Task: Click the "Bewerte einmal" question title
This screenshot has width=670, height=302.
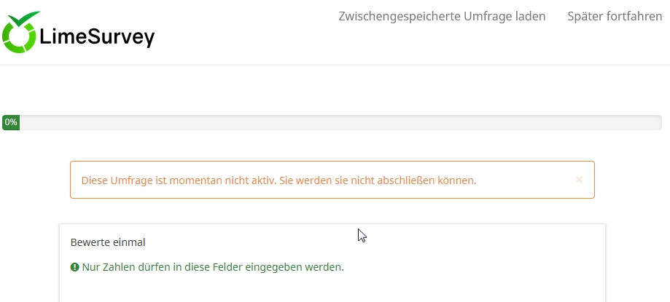Action: click(108, 242)
